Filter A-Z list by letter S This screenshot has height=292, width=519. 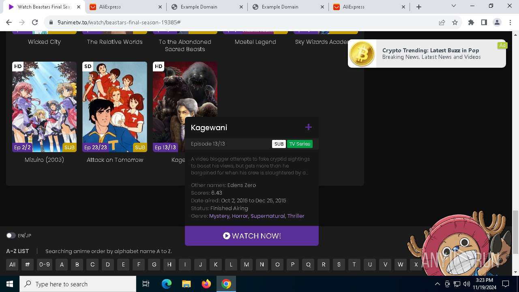(339, 264)
